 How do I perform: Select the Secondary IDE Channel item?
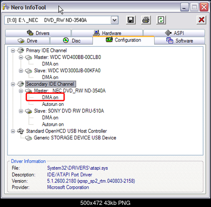[x=50, y=84]
